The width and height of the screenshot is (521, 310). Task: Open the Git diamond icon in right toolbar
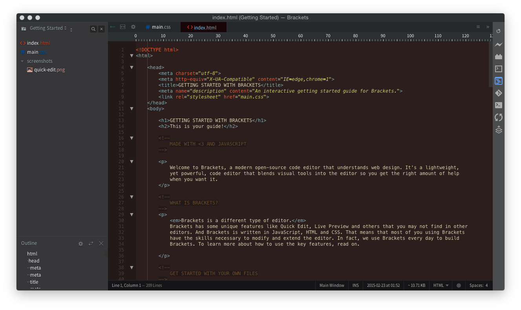[x=499, y=93]
